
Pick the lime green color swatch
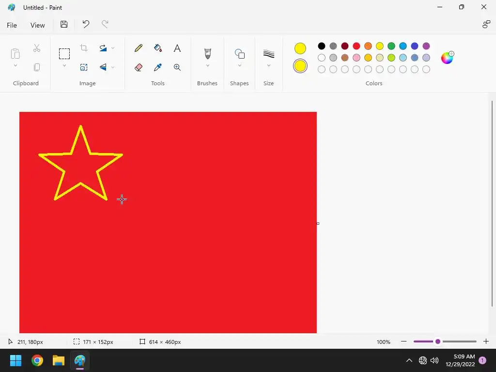tap(391, 58)
